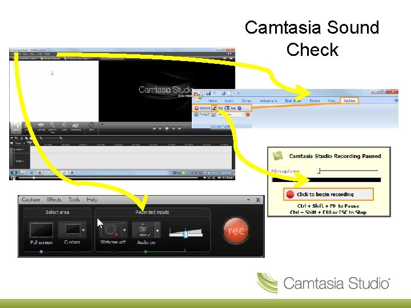Viewport: 411px width, 308px height.
Task: Click the SnagIt button in Custom Toolbars
Action: click(x=202, y=115)
